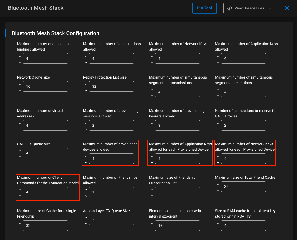Increment Maximum number of application bindings allowed
Screen dimensions: 297x240
point(20,56)
